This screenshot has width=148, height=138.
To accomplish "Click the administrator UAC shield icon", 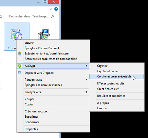I will click(x=20, y=54).
